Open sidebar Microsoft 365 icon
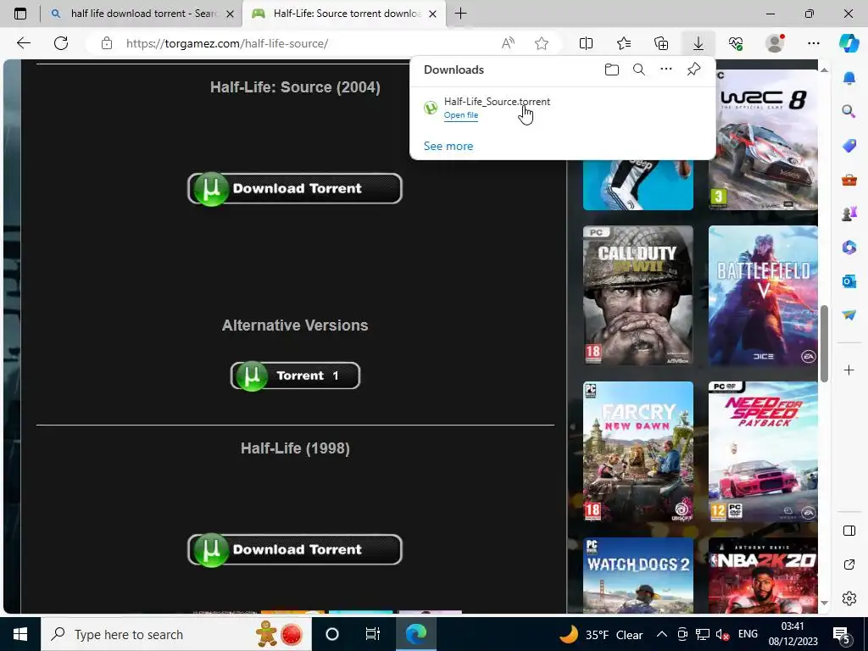This screenshot has height=651, width=868. pyautogui.click(x=849, y=247)
